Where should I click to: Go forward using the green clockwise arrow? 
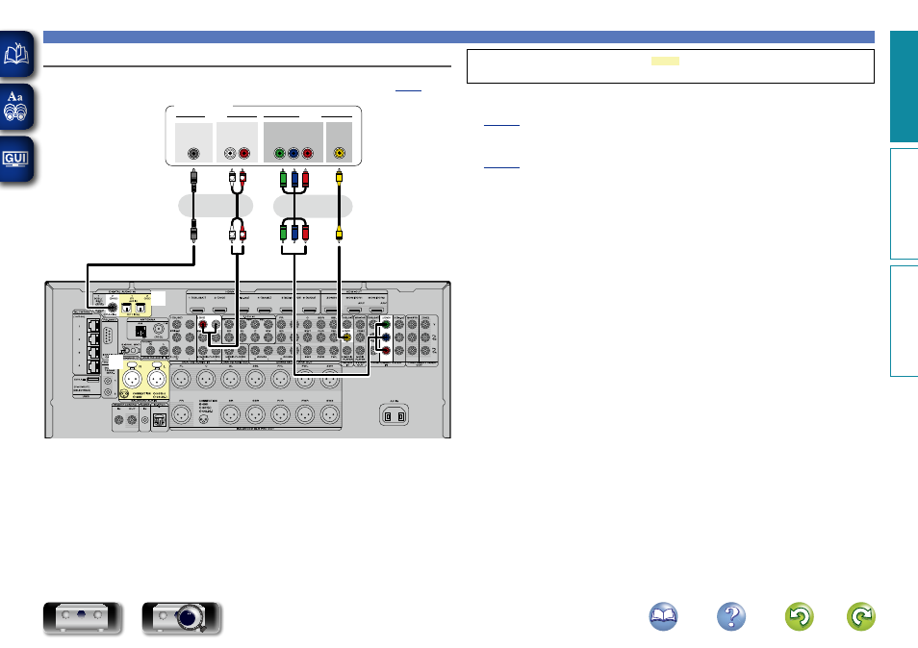(x=861, y=616)
